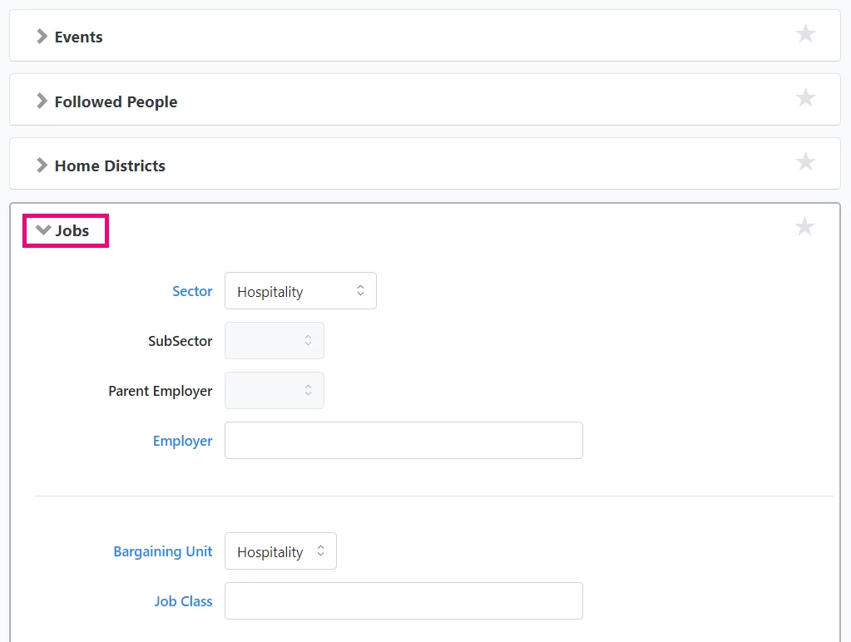The image size is (851, 642).
Task: Expand the Events section
Action: click(42, 37)
